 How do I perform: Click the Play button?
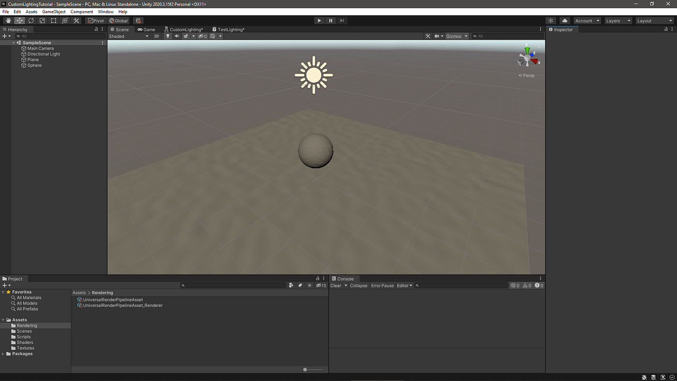coord(319,21)
